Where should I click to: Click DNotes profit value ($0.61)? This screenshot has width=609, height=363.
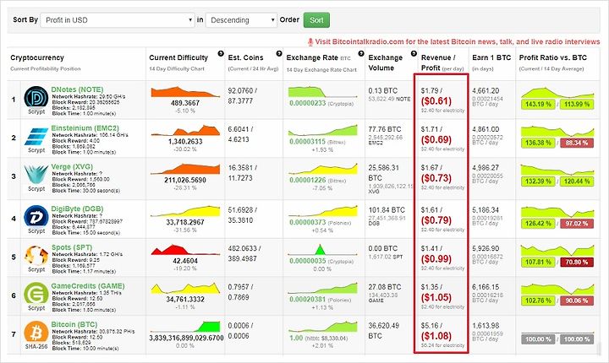pos(436,101)
